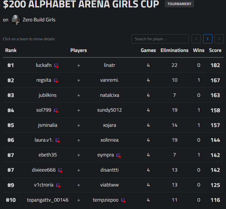226x209 pixels.
Task: Click eliminations value 11
Action: point(174,200)
